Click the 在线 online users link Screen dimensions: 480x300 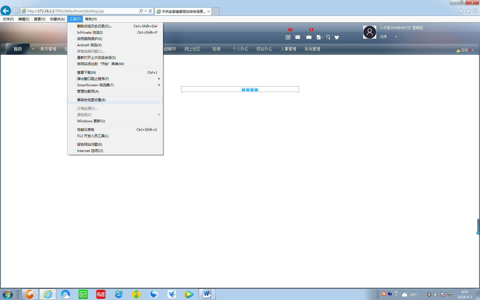(465, 50)
